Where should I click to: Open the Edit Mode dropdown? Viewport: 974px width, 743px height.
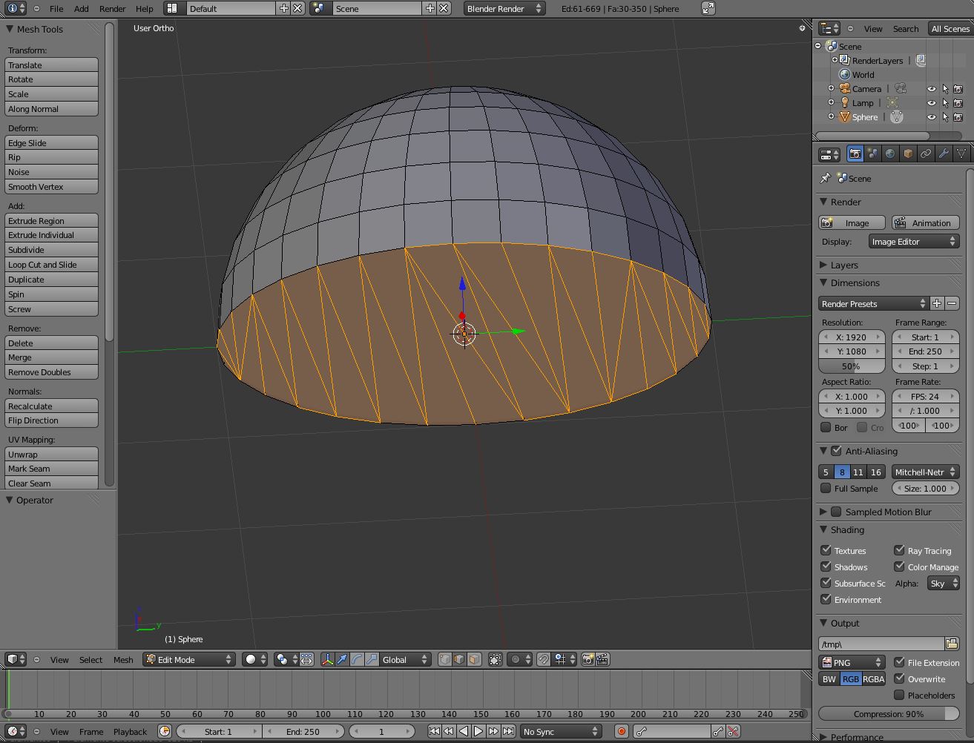[x=189, y=659]
